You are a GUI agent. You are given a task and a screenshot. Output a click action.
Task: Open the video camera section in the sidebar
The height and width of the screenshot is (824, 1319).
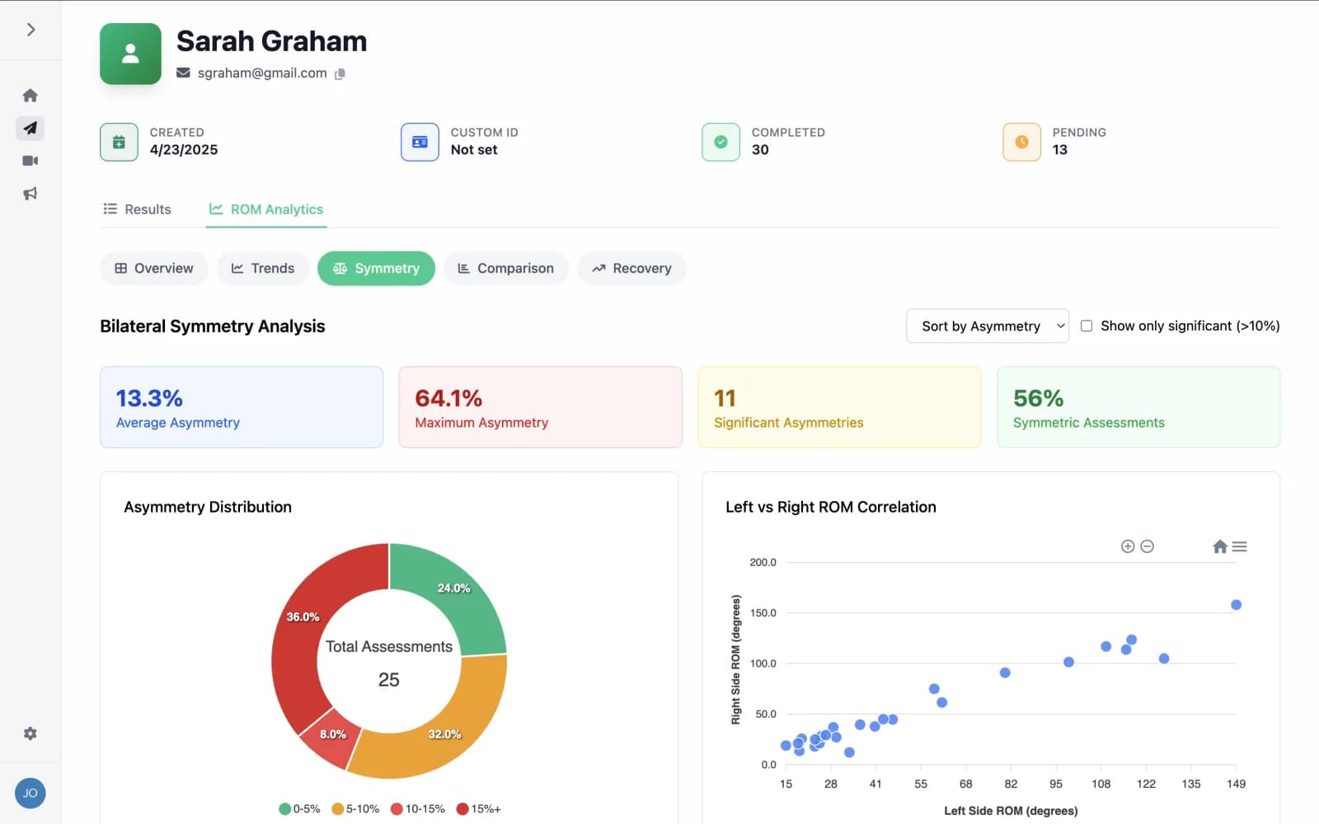[30, 160]
